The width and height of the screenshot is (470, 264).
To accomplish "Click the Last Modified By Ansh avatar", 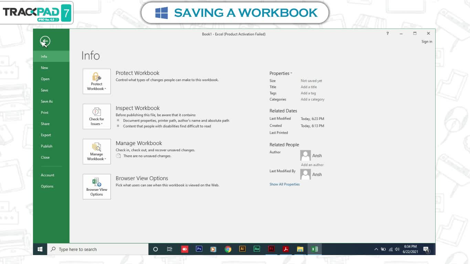I will click(306, 174).
